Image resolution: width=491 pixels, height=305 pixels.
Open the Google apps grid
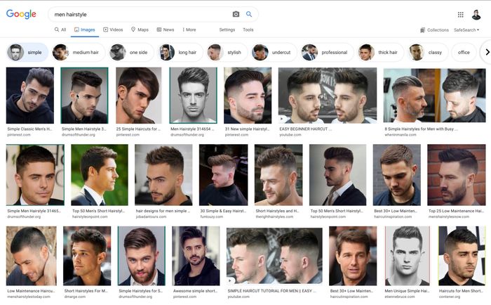point(460,15)
